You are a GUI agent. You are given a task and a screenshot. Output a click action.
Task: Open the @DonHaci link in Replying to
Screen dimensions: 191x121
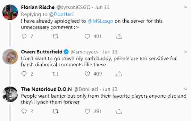(x=61, y=14)
